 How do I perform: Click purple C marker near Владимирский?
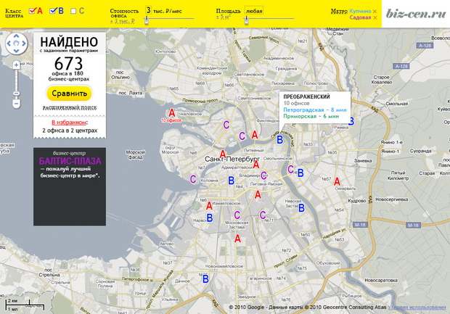263,175
